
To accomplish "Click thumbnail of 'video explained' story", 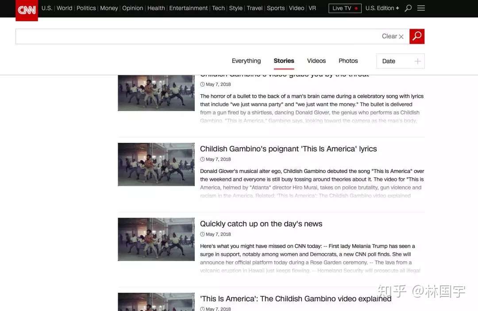I will pos(156,302).
